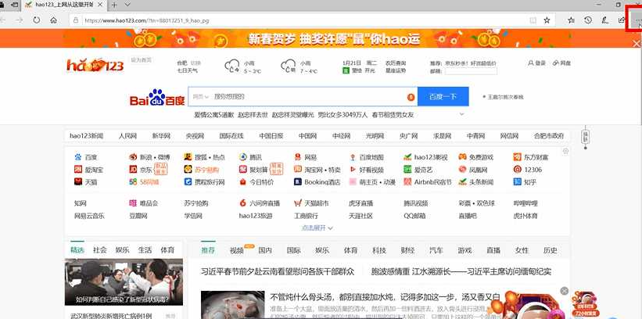Click the browser Refresh icon
Viewport: 642px width, 319px height.
[37, 20]
